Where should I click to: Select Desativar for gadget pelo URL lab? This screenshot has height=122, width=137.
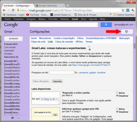pyautogui.click(x=117, y=112)
